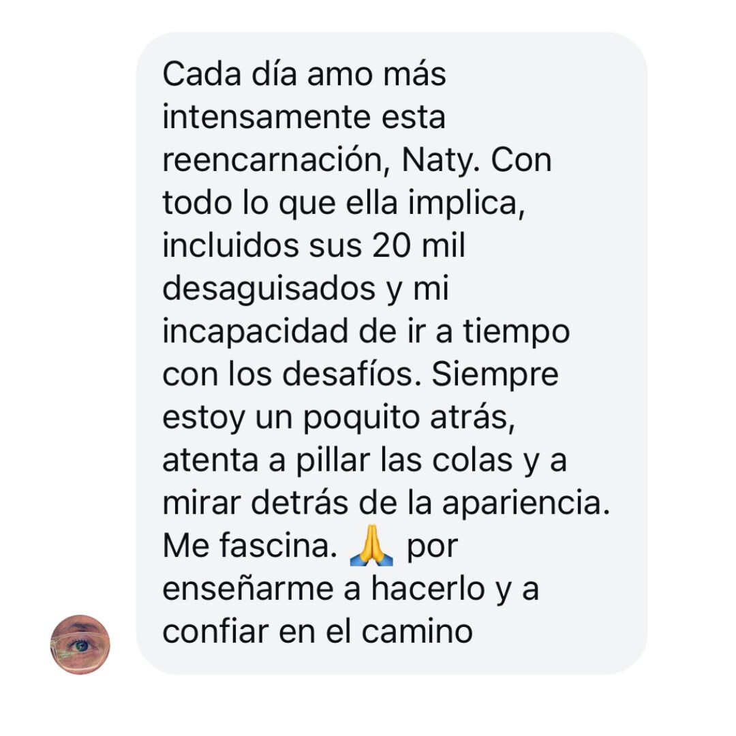Click the word "intensamente"
This screenshot has height=736, width=736.
[266, 117]
